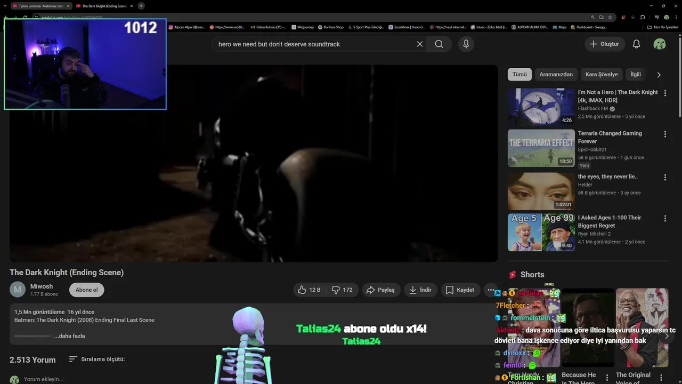
Task: Select the Kara Şövalye filter chip
Action: 602,75
